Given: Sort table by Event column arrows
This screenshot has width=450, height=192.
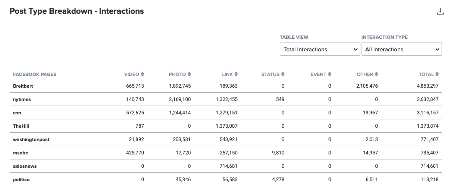Looking at the screenshot, I should 329,74.
